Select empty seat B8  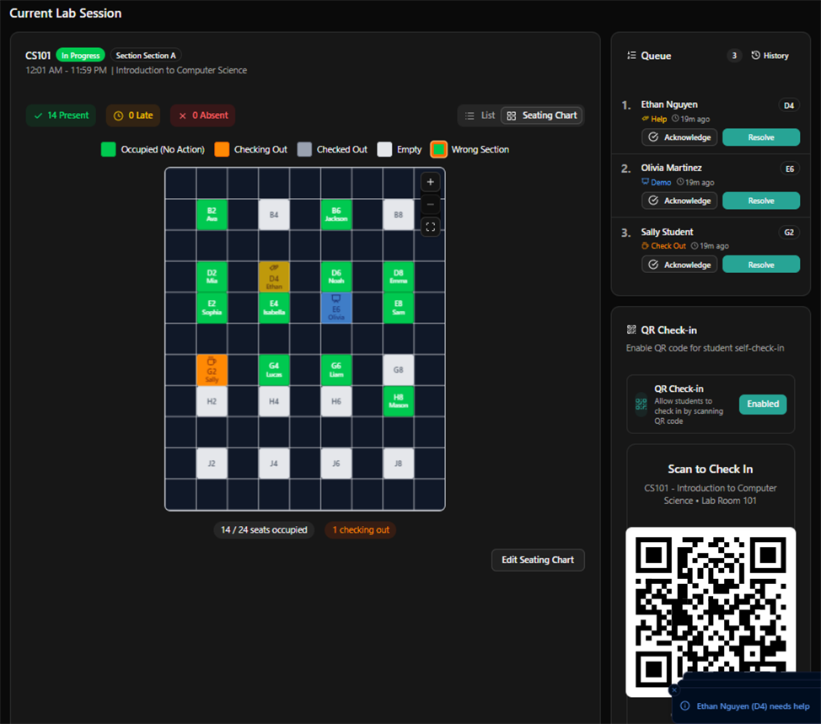[399, 215]
